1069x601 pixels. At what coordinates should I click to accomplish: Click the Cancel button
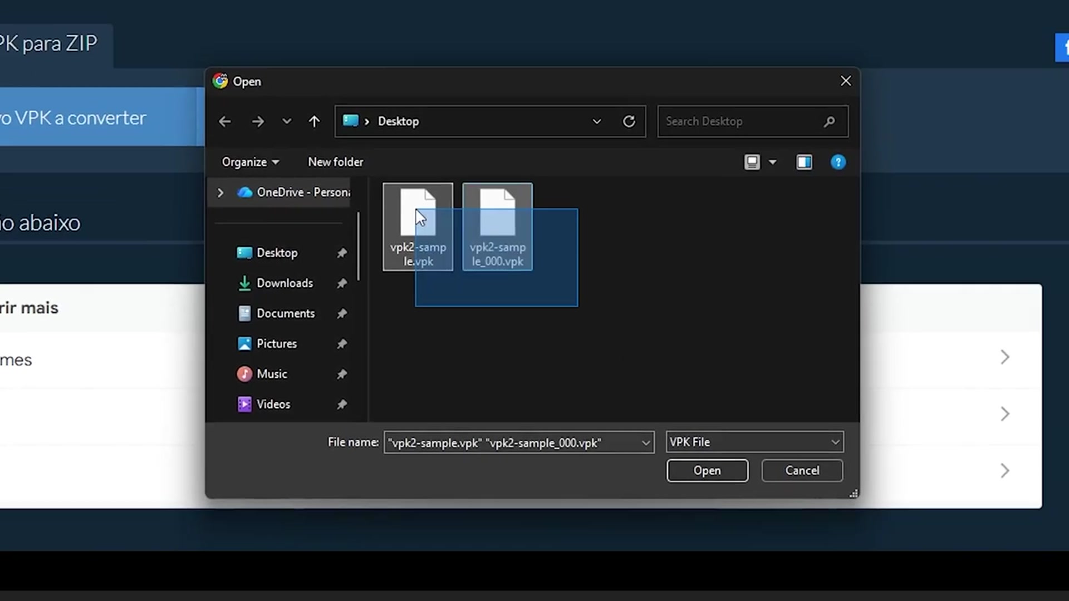802,471
